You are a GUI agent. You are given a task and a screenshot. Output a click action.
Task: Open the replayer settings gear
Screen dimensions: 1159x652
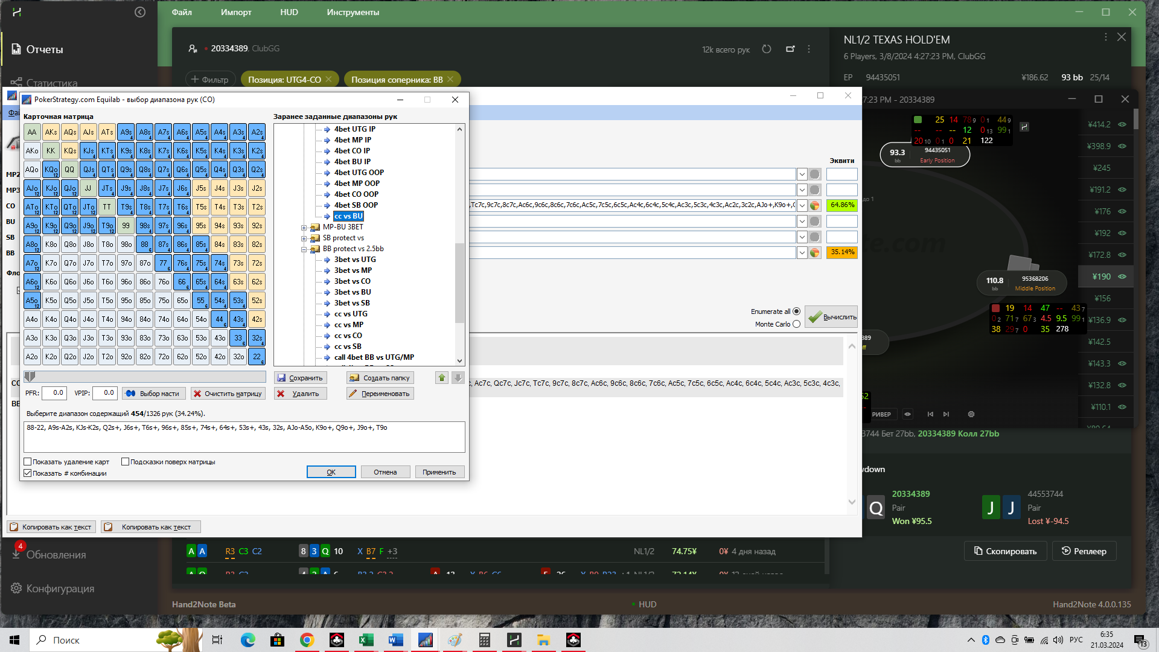coord(971,414)
